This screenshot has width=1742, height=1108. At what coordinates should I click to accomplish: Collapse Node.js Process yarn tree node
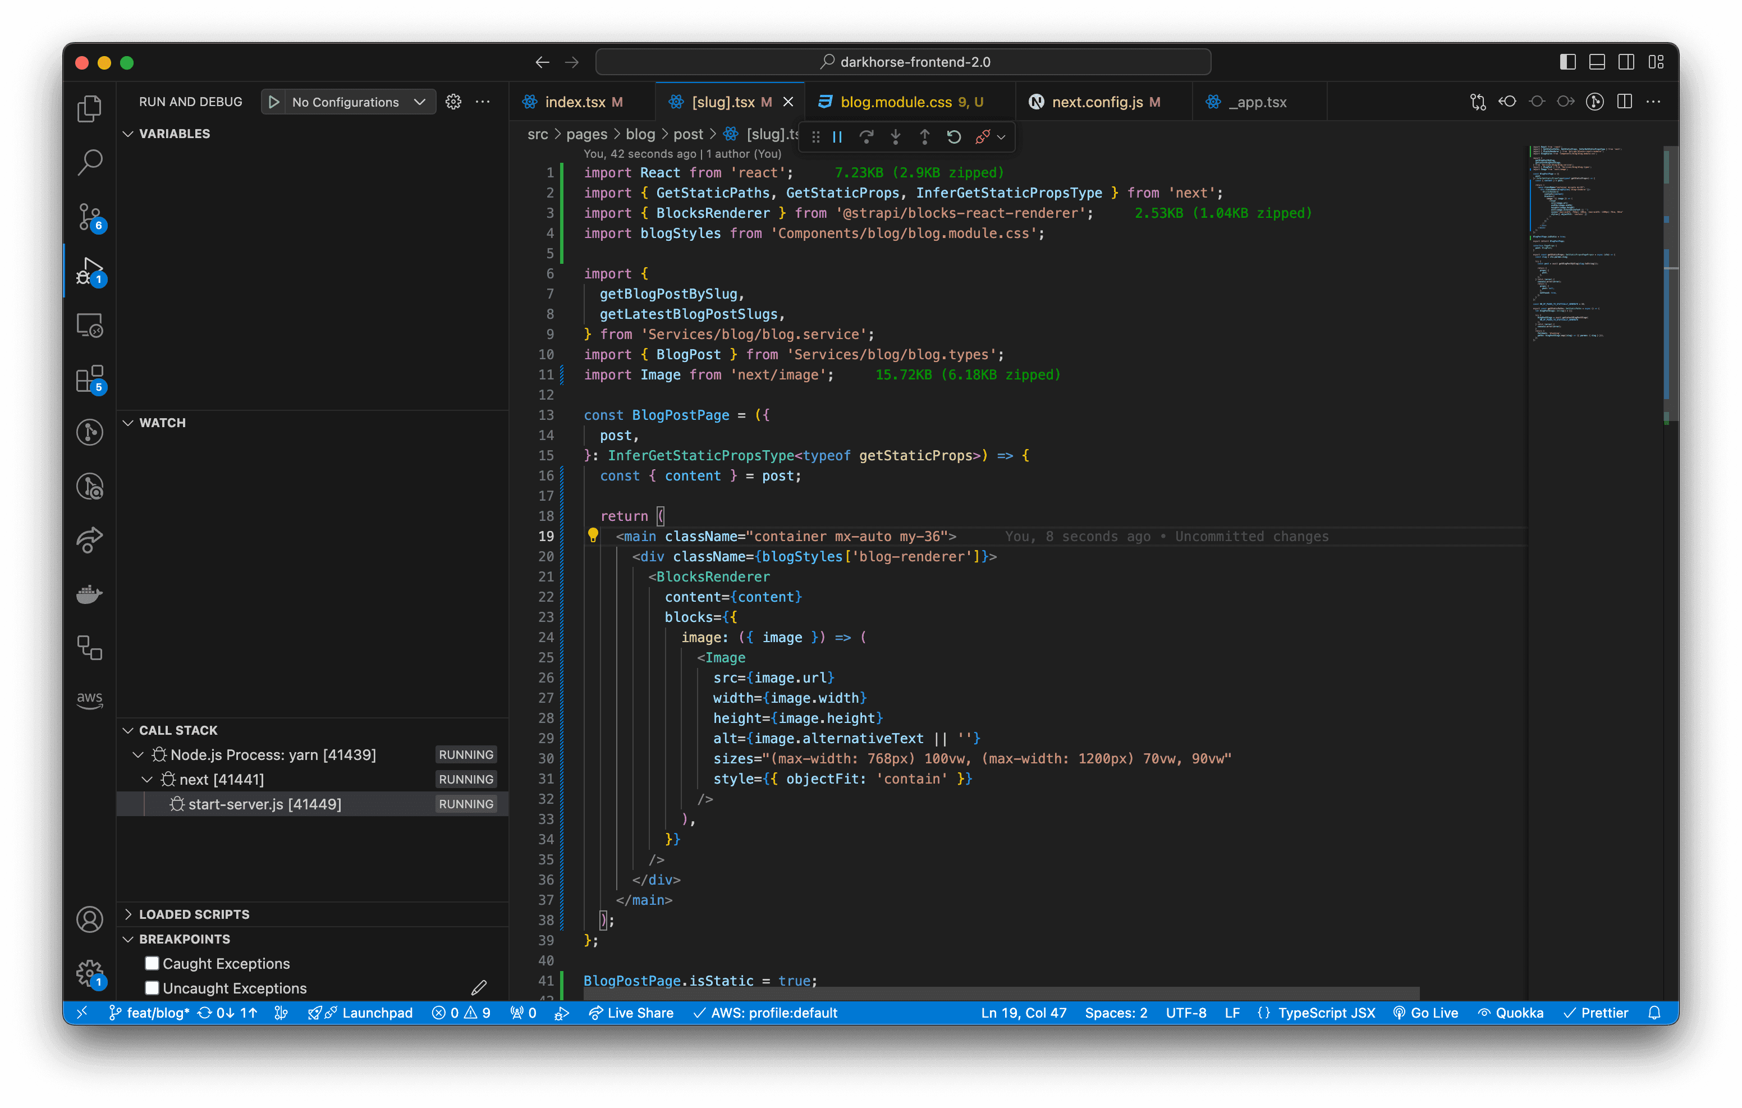coord(137,755)
